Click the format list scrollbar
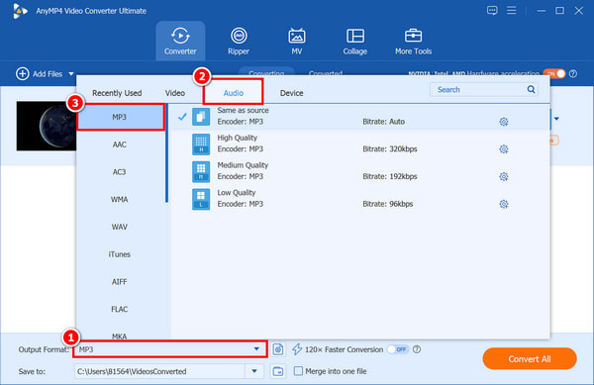 click(x=166, y=153)
